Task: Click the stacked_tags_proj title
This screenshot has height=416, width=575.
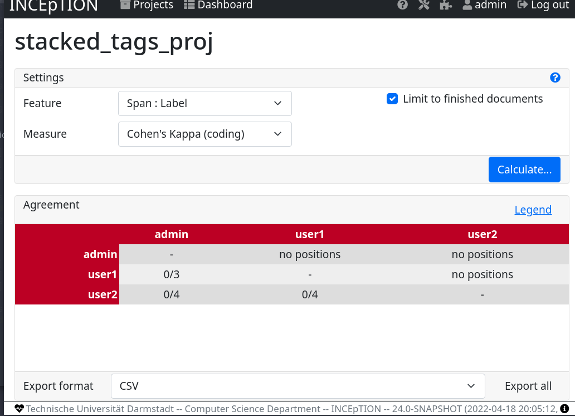Action: pyautogui.click(x=114, y=42)
